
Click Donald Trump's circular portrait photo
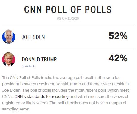click(9, 59)
